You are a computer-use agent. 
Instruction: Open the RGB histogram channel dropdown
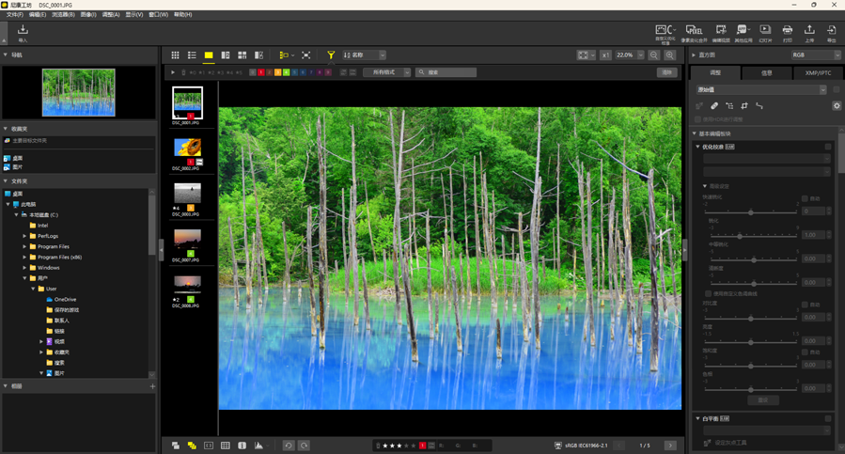[x=815, y=55]
